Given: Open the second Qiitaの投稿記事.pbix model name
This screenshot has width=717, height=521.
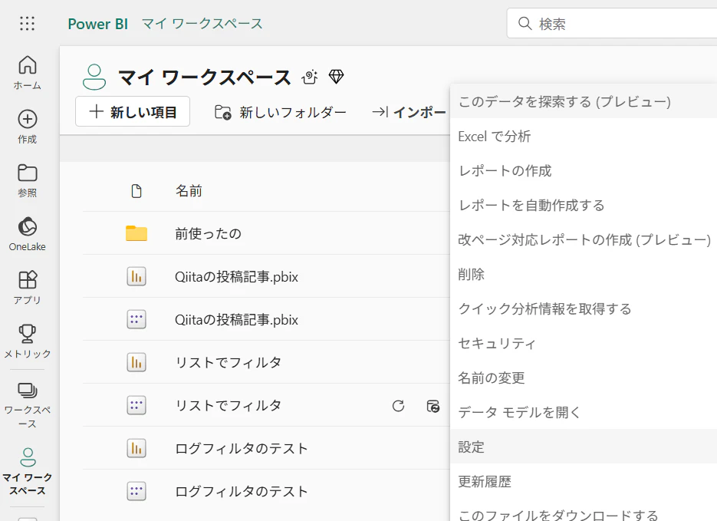Looking at the screenshot, I should click(x=236, y=320).
